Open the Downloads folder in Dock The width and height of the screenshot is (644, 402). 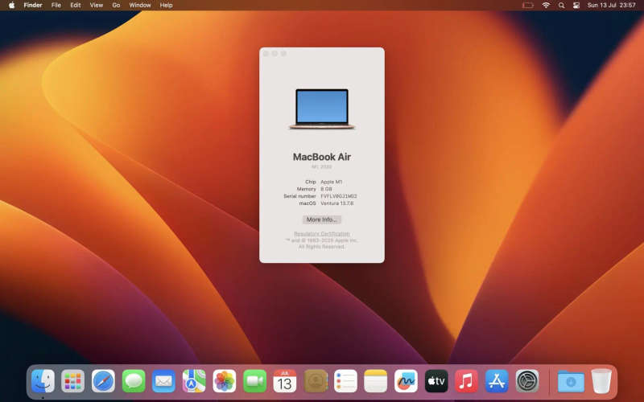point(571,381)
